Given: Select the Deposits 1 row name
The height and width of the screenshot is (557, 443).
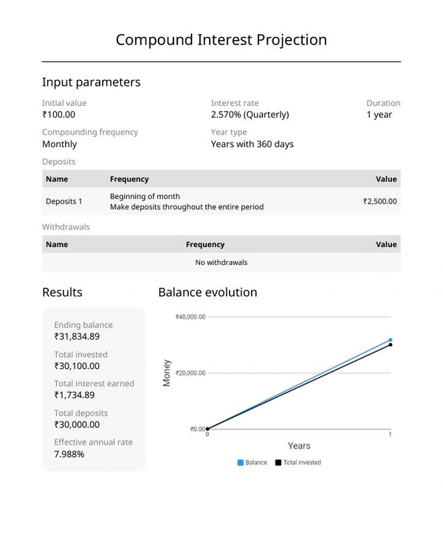Looking at the screenshot, I should point(64,201).
